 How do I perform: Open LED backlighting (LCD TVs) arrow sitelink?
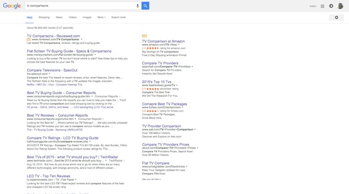(x=94, y=108)
